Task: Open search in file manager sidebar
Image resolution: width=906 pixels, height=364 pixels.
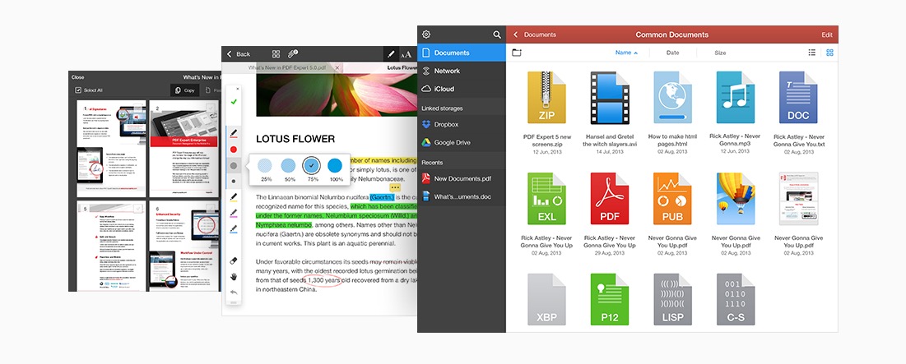Action: pos(497,35)
